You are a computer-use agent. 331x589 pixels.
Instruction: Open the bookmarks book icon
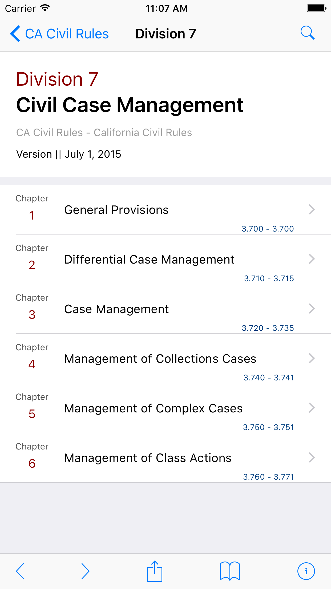(230, 571)
